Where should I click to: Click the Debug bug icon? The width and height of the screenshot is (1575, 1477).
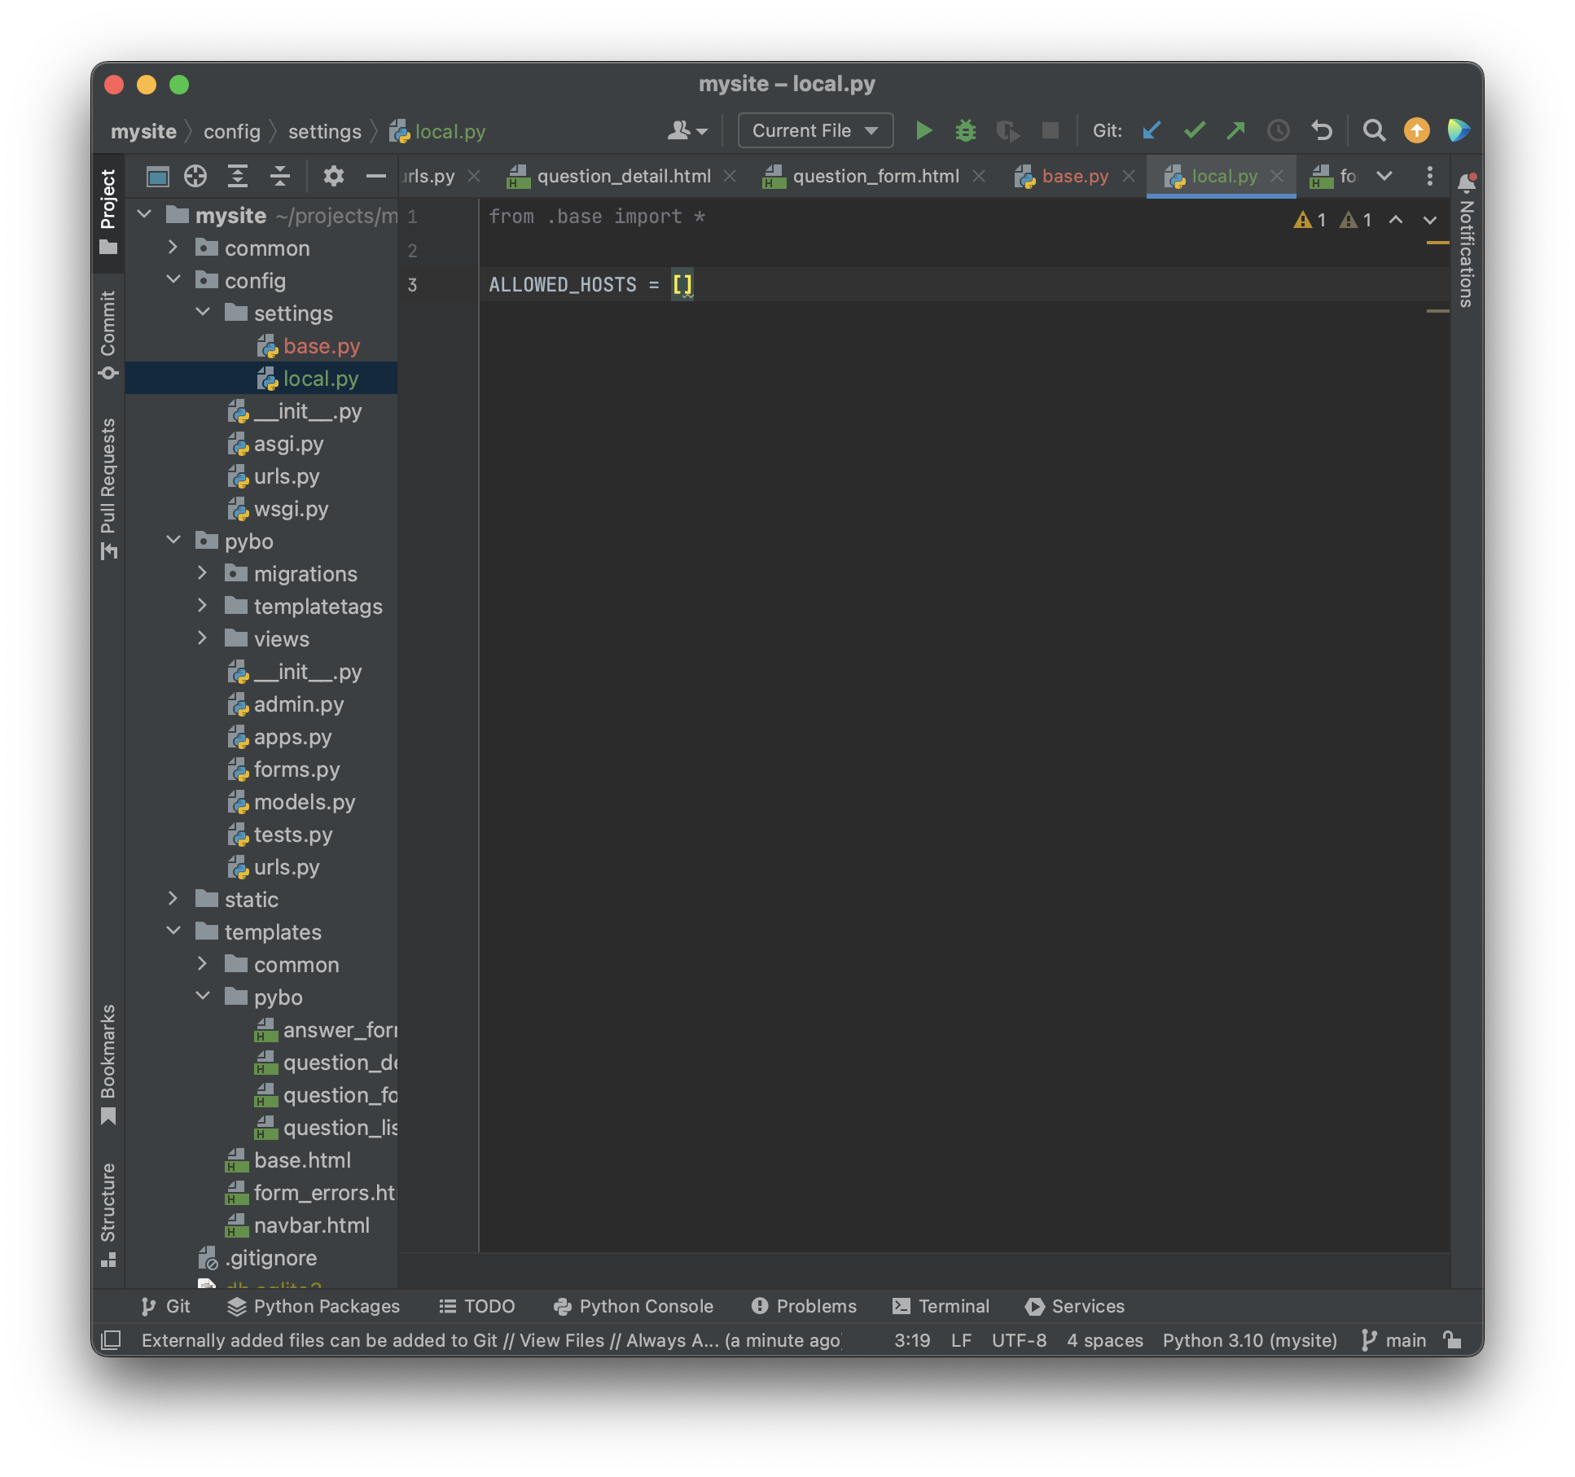[965, 130]
